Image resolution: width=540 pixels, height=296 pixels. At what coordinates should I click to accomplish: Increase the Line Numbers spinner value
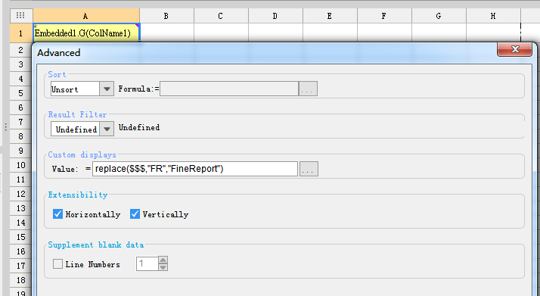tap(163, 260)
